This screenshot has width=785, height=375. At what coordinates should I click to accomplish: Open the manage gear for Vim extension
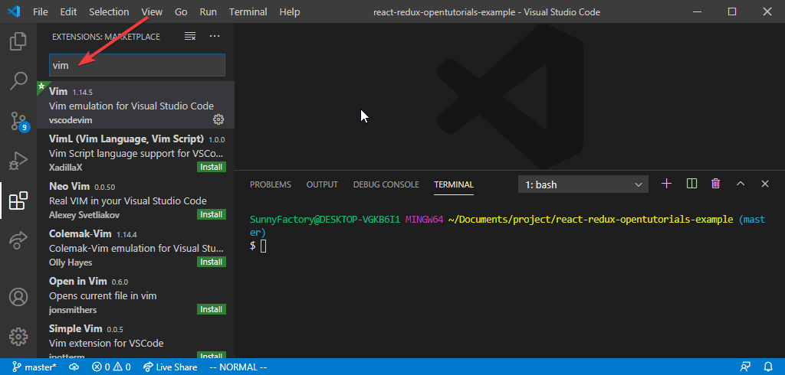218,119
